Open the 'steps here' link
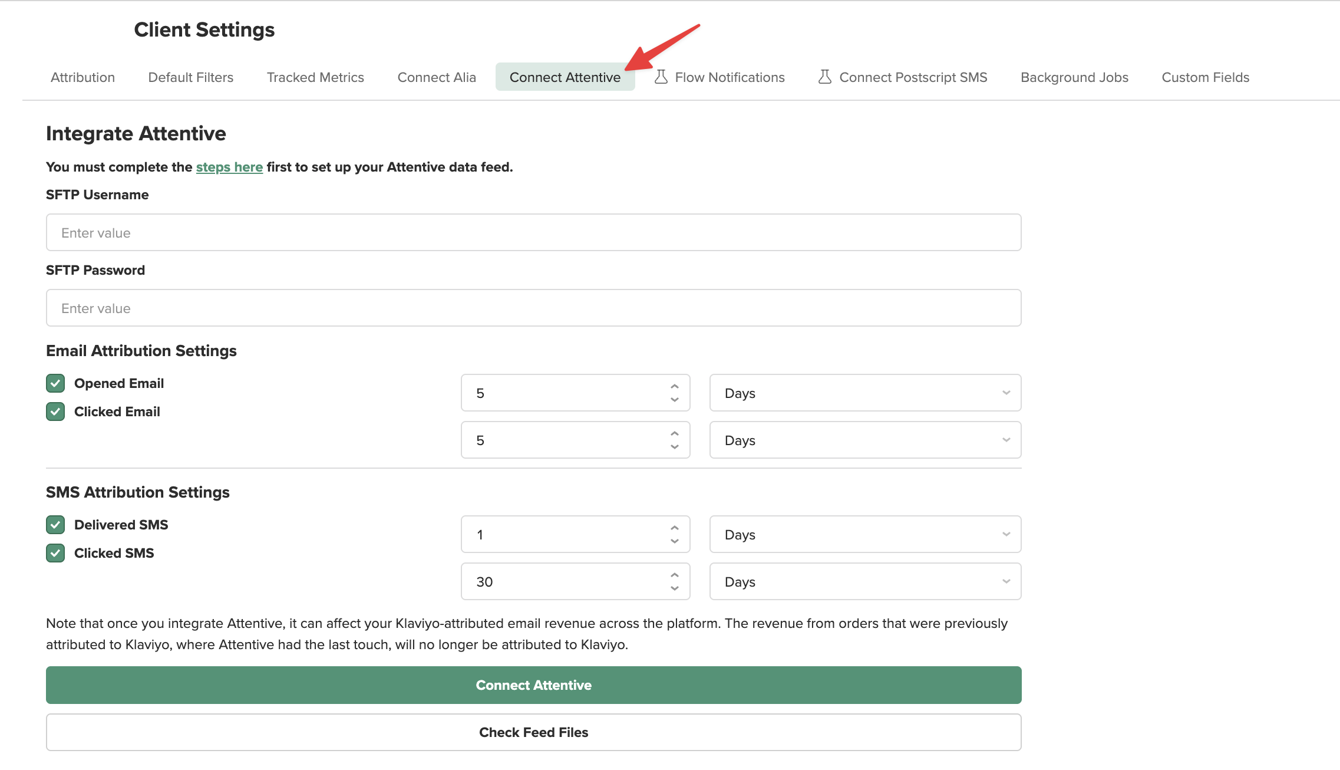Image resolution: width=1340 pixels, height=770 pixels. (229, 167)
